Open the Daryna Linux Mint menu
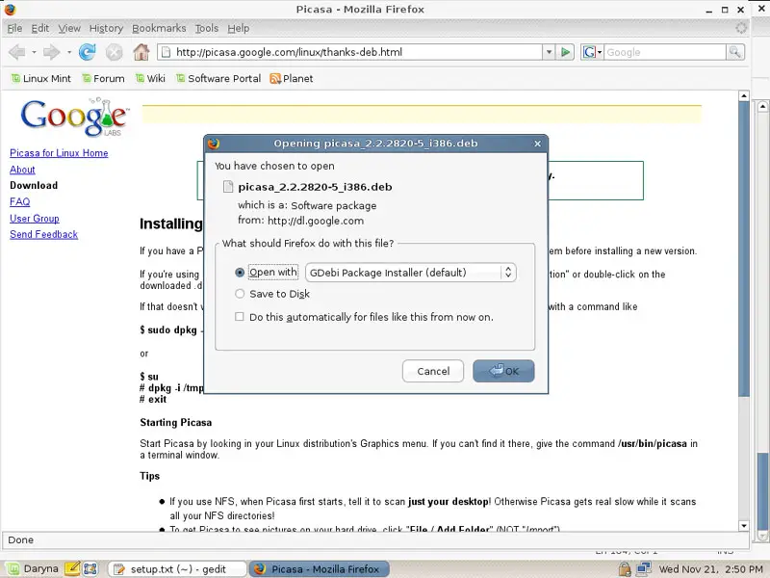Image resolution: width=770 pixels, height=578 pixels. [x=32, y=569]
